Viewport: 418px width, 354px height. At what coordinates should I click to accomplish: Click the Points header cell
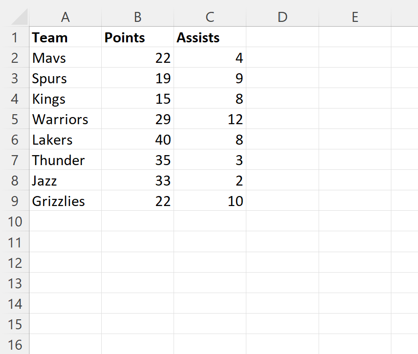pos(137,38)
